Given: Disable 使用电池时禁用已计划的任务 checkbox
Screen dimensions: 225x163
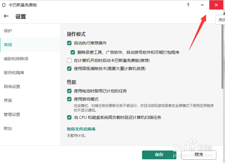Looking at the screenshot, I should (69, 91).
